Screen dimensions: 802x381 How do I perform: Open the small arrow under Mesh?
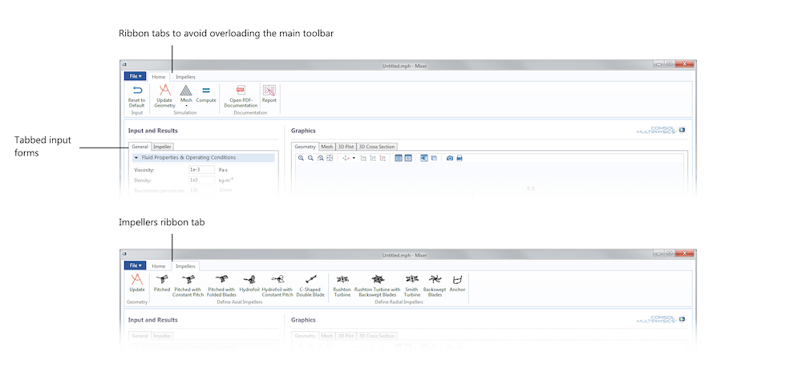(186, 106)
